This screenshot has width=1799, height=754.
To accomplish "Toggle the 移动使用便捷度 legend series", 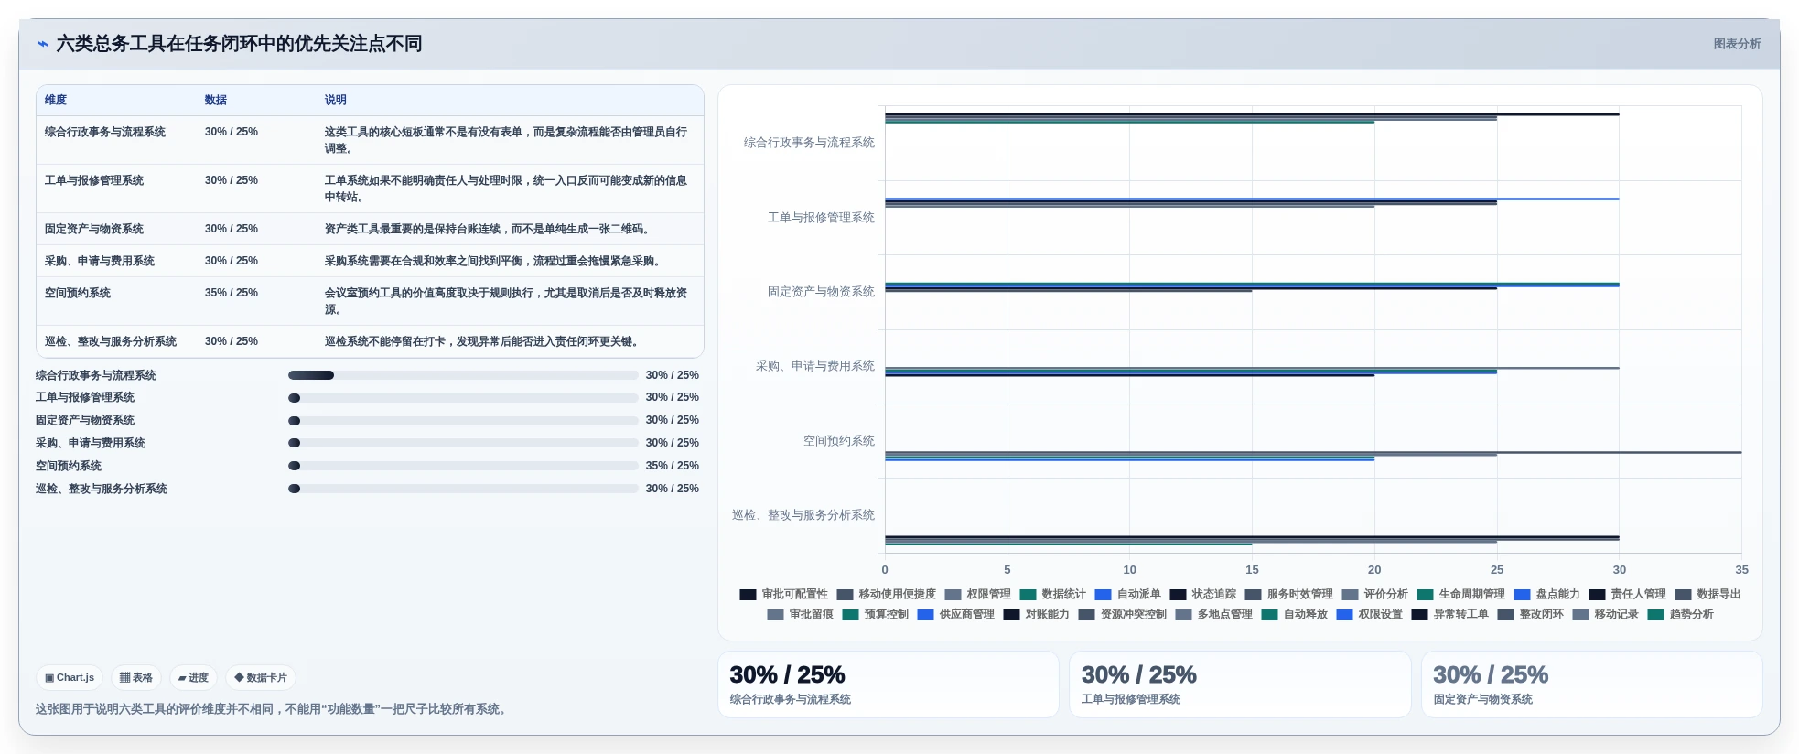I will click(x=886, y=595).
